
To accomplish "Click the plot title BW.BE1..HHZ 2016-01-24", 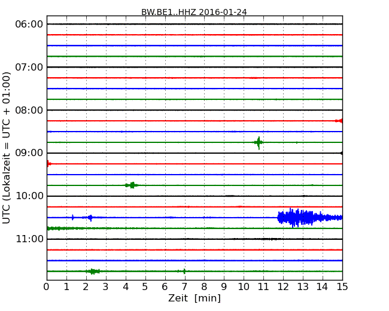I will (x=194, y=12).
